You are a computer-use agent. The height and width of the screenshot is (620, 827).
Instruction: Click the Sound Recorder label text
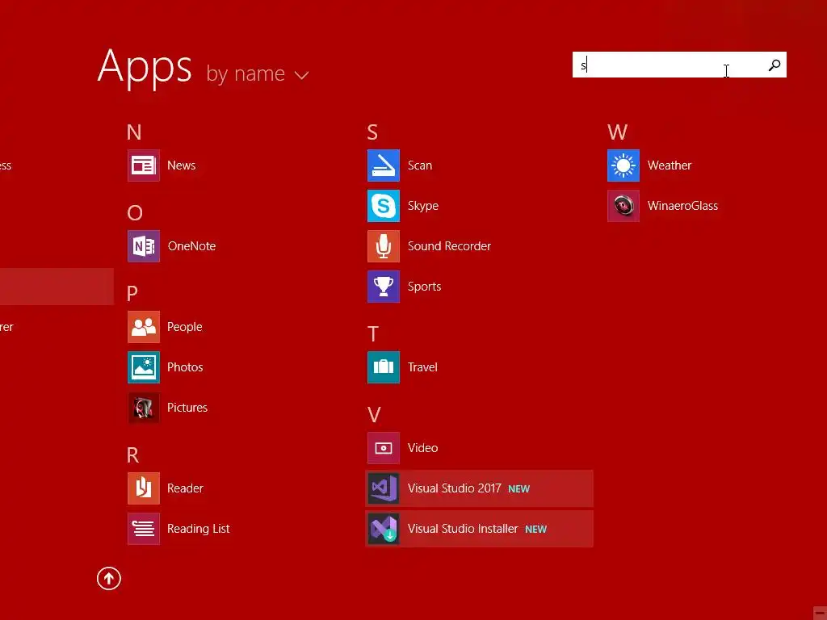pyautogui.click(x=449, y=246)
